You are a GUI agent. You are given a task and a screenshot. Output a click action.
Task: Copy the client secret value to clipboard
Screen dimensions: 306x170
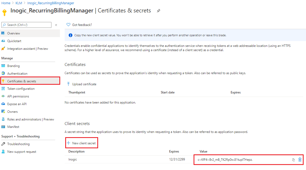293,160
